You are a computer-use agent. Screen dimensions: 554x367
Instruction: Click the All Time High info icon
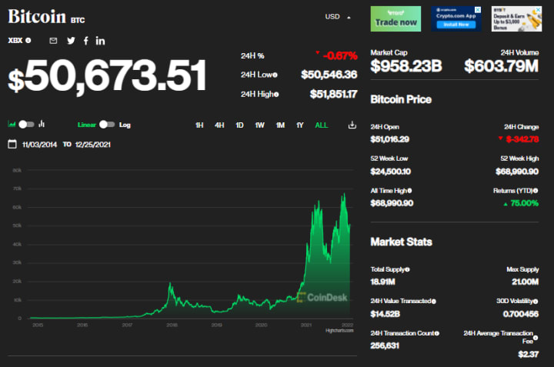(409, 191)
